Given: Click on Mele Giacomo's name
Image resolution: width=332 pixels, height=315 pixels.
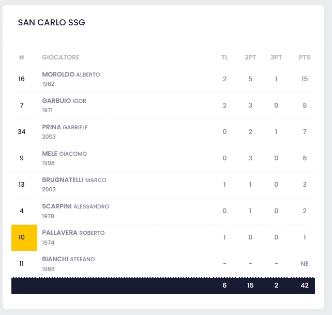Looking at the screenshot, I should (64, 154).
